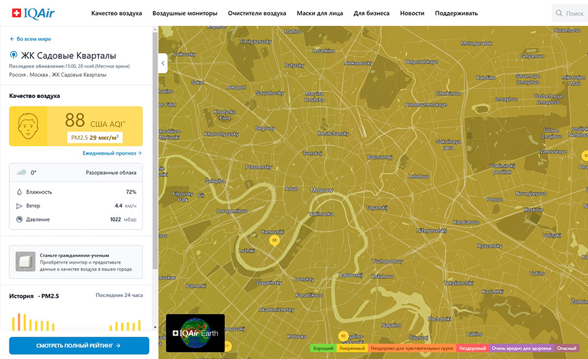
Task: Open the IQAir Earth globe thumbnail
Action: tap(196, 333)
